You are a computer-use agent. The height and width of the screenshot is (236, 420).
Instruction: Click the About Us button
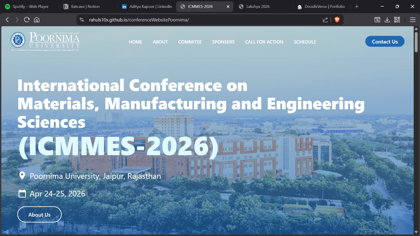tap(39, 214)
